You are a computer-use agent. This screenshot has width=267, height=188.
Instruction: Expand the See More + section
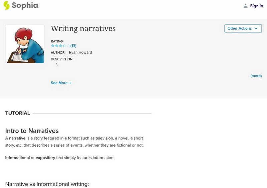pyautogui.click(x=61, y=83)
